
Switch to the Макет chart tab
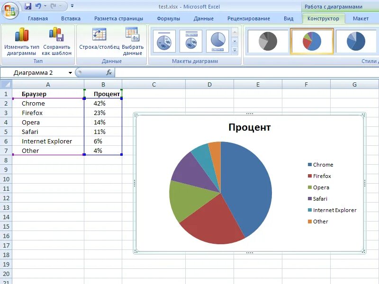pos(361,18)
